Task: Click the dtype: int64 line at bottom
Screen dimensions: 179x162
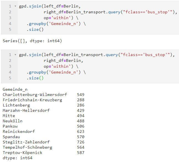Action: point(17,158)
